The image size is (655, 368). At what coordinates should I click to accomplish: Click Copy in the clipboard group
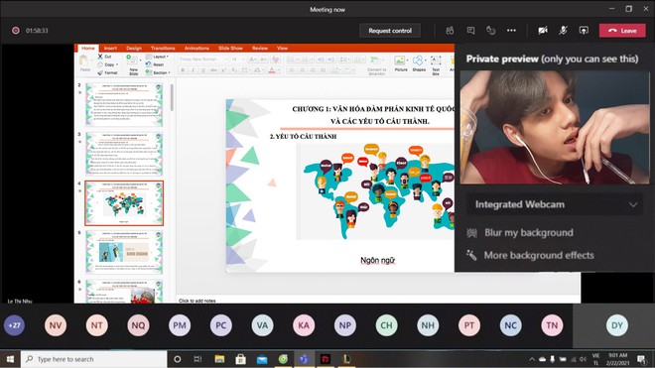pos(107,64)
